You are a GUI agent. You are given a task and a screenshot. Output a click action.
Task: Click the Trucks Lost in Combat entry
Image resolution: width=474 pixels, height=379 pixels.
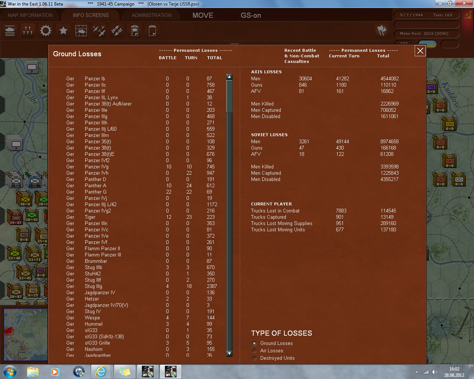point(275,211)
